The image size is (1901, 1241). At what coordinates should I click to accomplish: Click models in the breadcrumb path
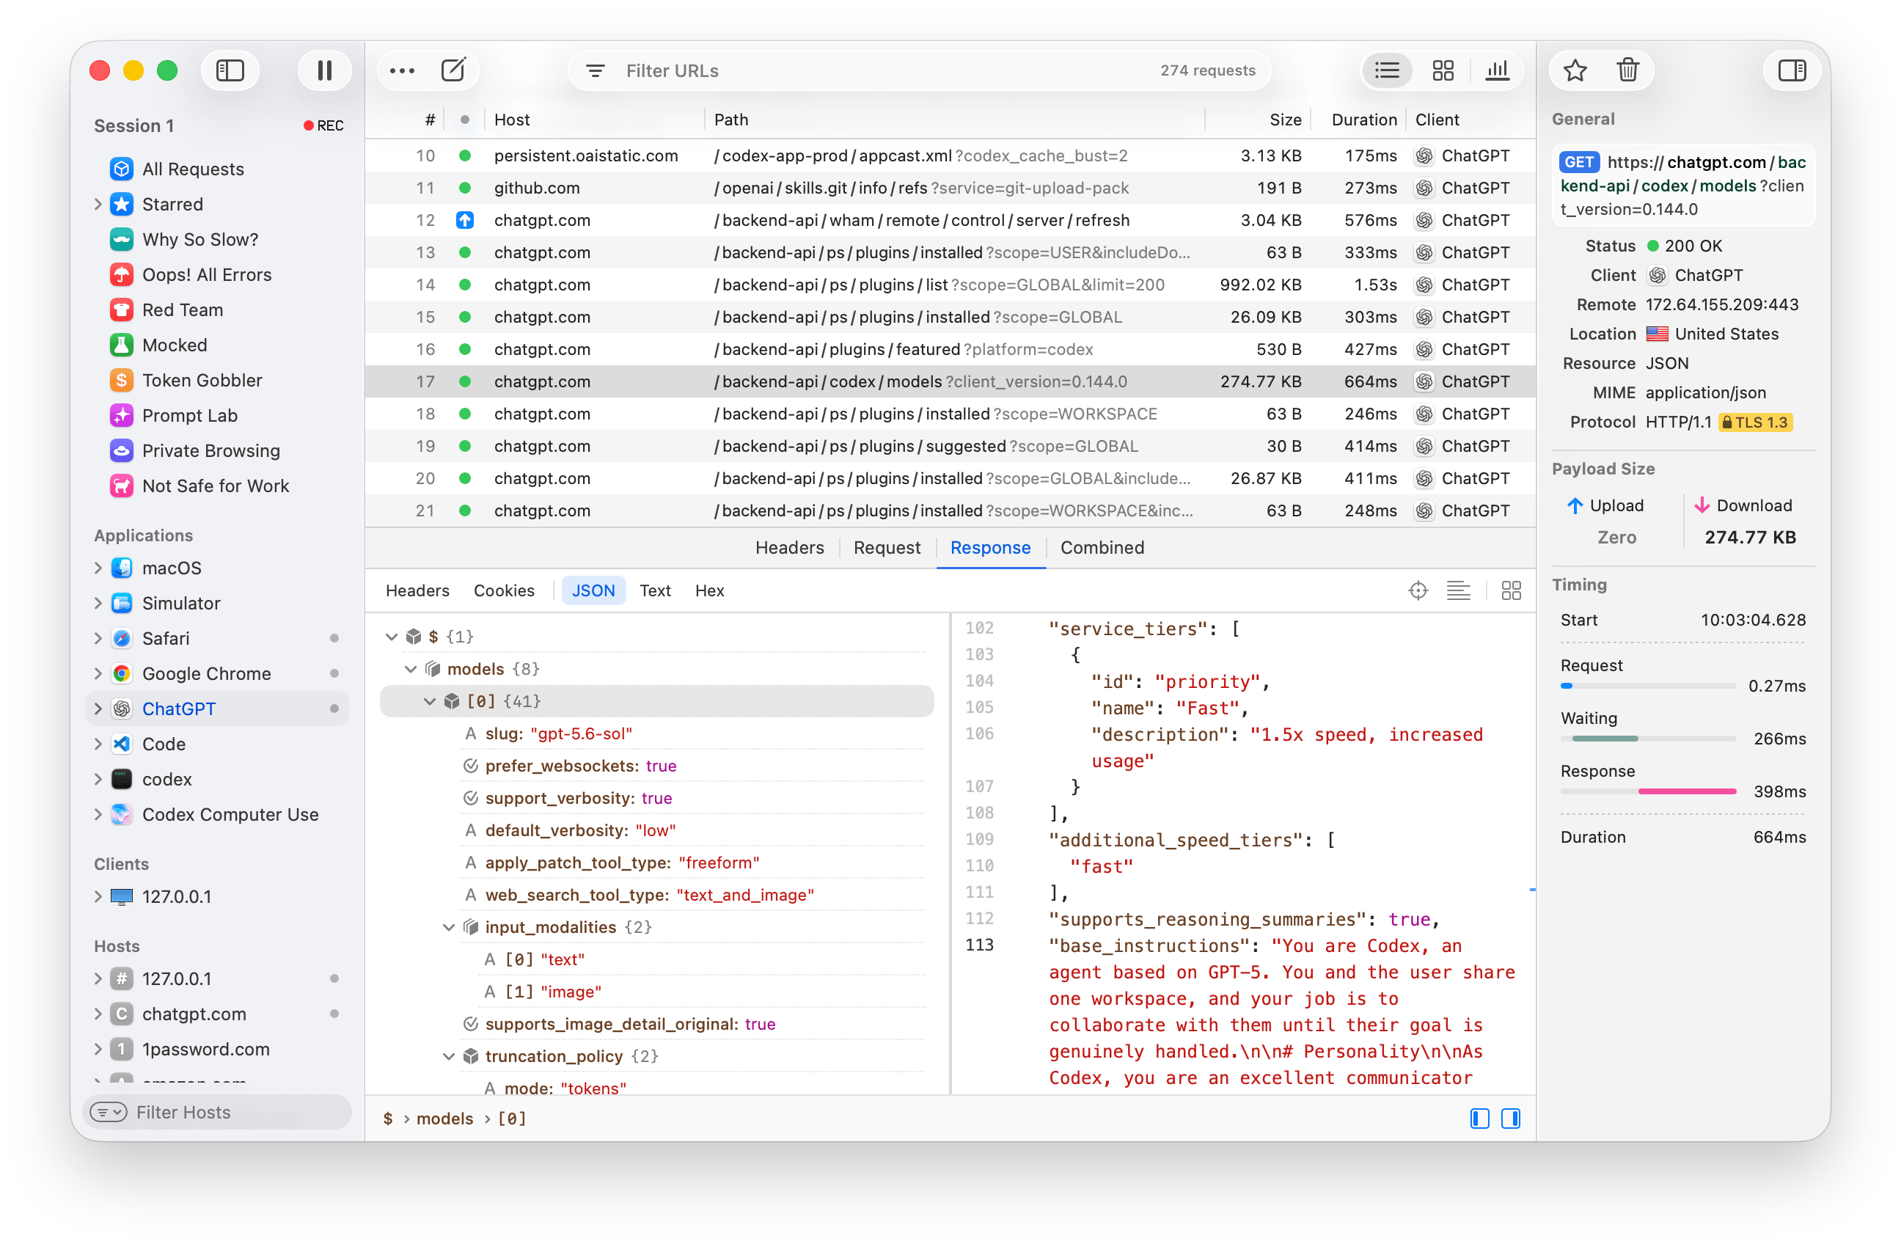coord(445,1118)
